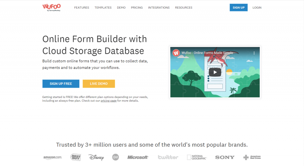This screenshot has height=166, width=304.
Task: Select Integrations in the top navigation
Action: coord(159,7)
